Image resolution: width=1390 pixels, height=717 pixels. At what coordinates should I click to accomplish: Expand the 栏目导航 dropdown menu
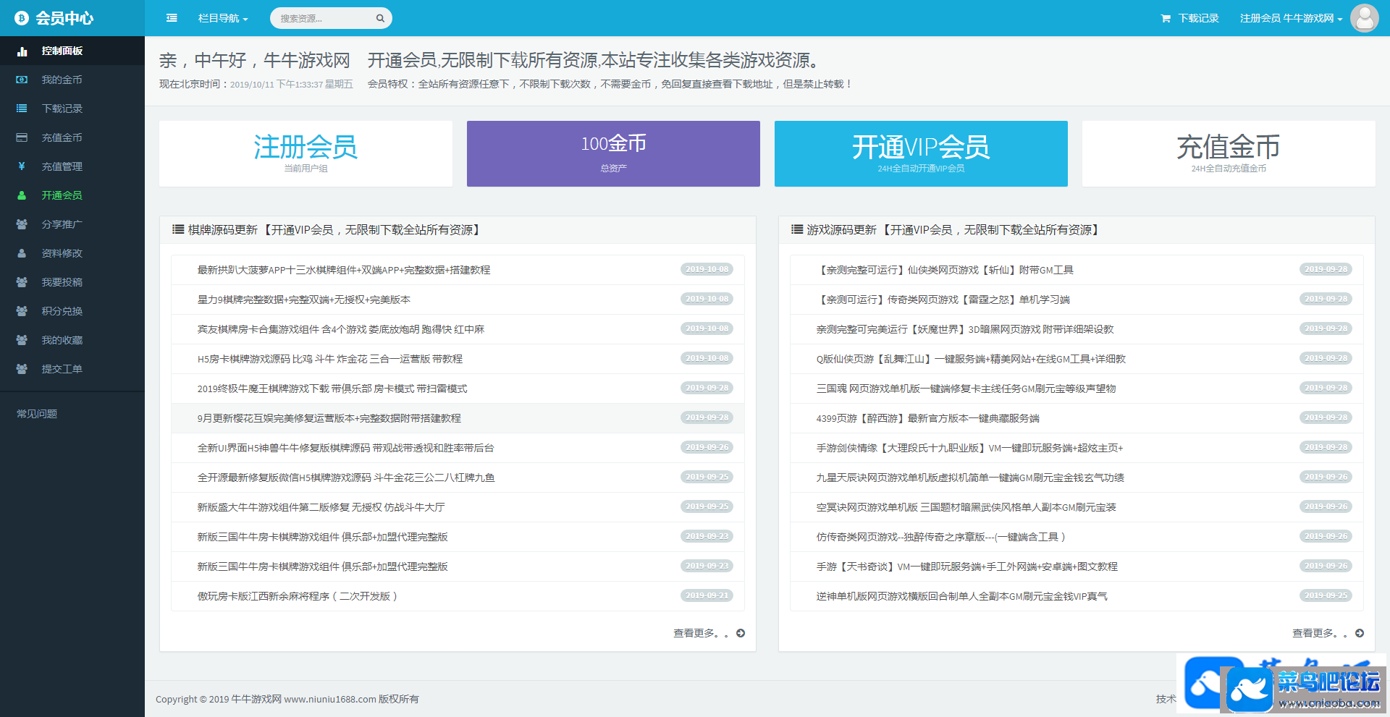[x=223, y=18]
